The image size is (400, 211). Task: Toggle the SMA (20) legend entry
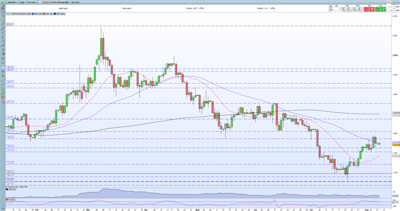coord(48,13)
